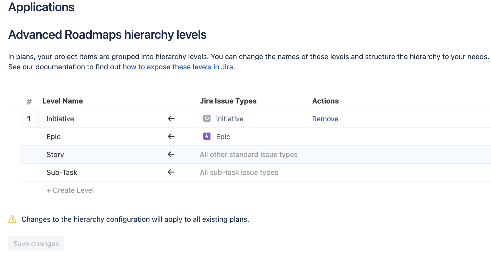Click the hash column header symbol

click(x=29, y=101)
